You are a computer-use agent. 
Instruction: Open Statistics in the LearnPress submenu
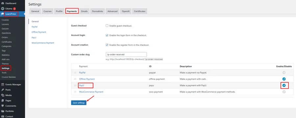[6, 55]
